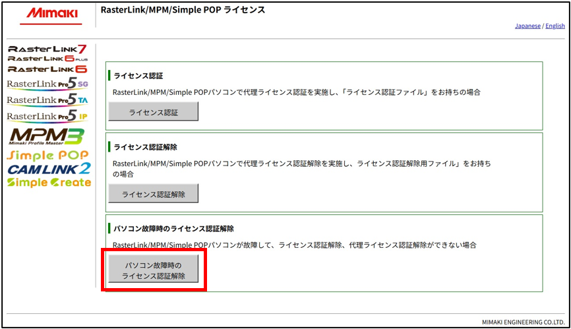The width and height of the screenshot is (571, 329).
Task: Click the RasterLink/MPM/Simple POP ライセンス page title
Action: (183, 10)
